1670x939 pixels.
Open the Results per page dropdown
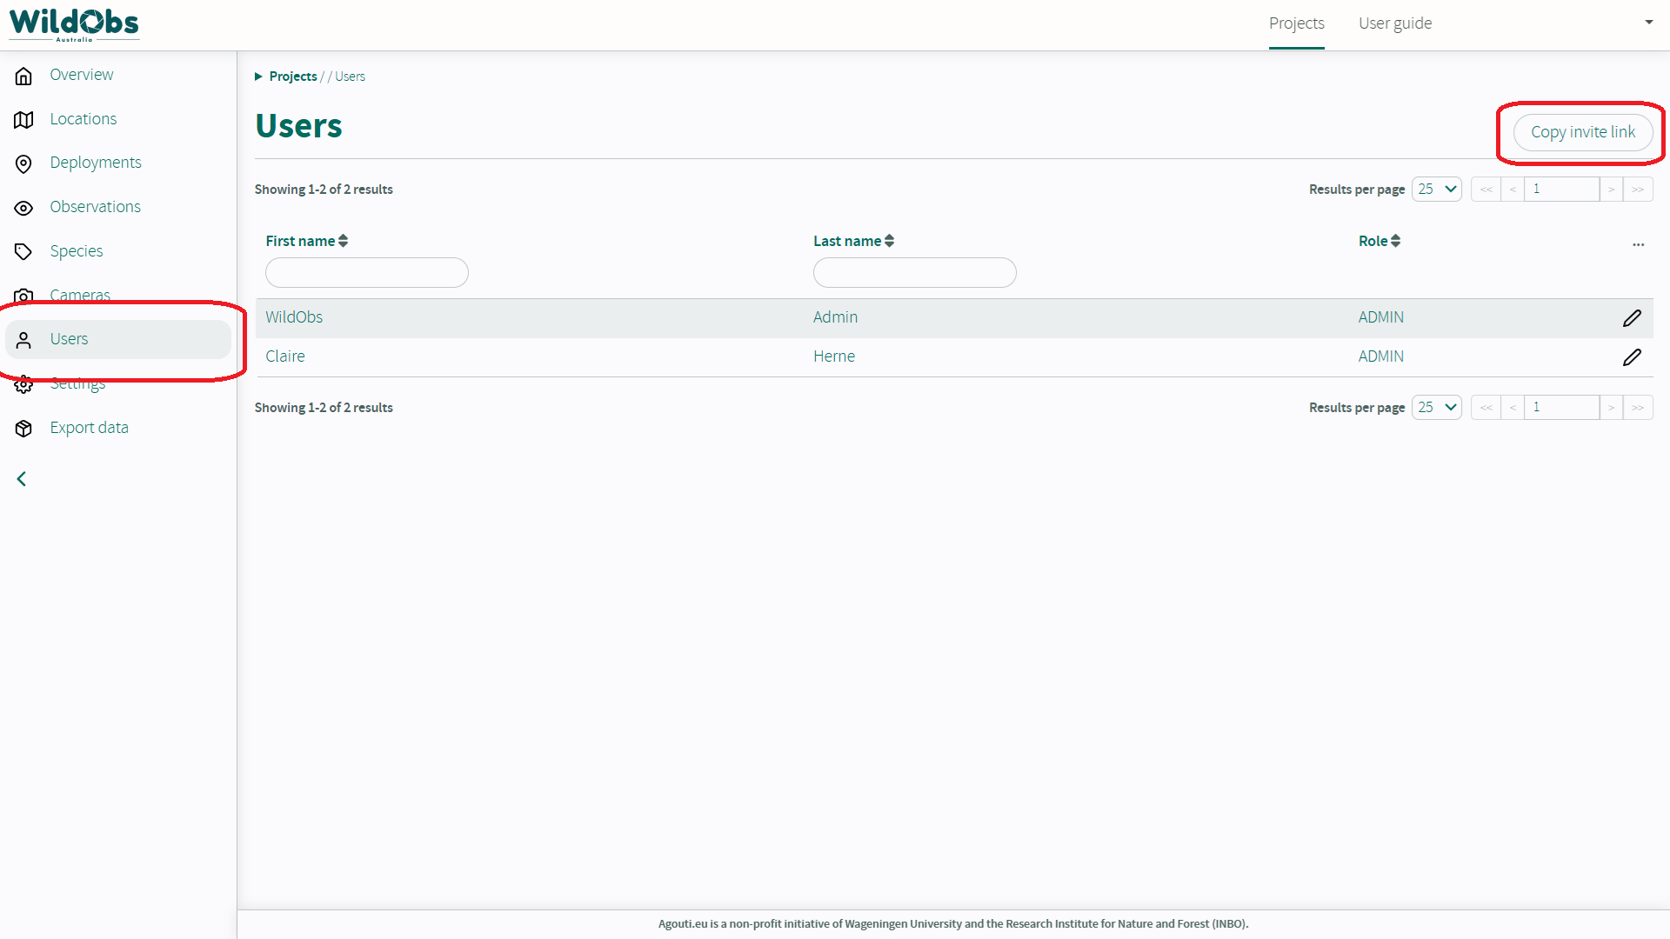(1436, 189)
